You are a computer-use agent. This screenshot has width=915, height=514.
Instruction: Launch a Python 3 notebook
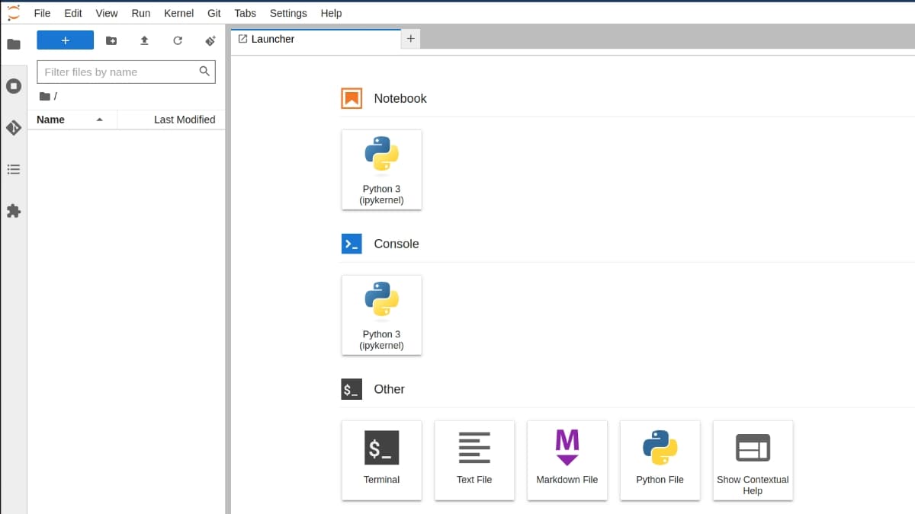381,169
